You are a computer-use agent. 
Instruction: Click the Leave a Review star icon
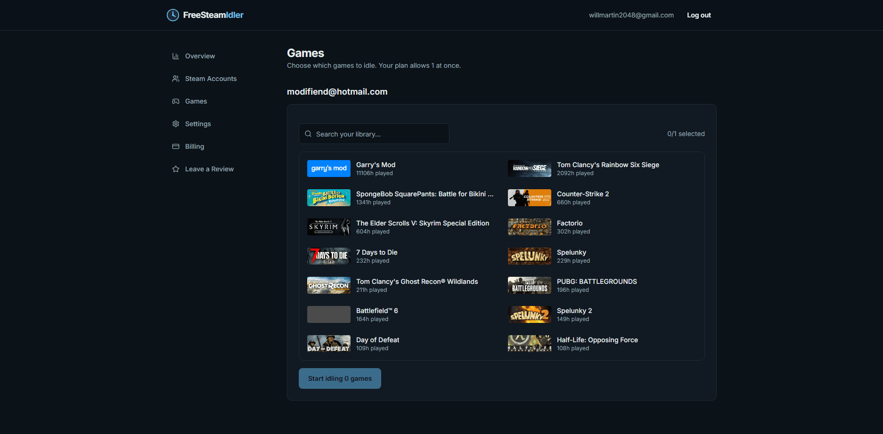pos(176,169)
